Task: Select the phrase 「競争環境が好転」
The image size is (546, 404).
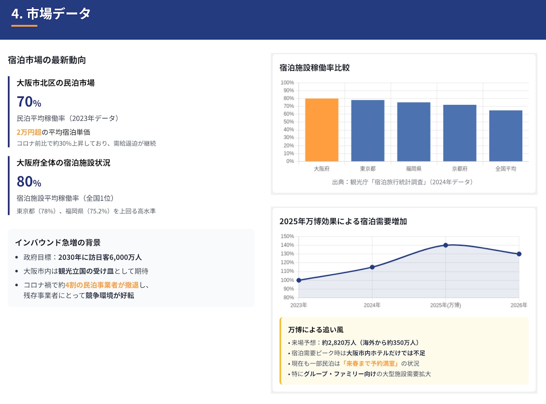Action: (110, 295)
